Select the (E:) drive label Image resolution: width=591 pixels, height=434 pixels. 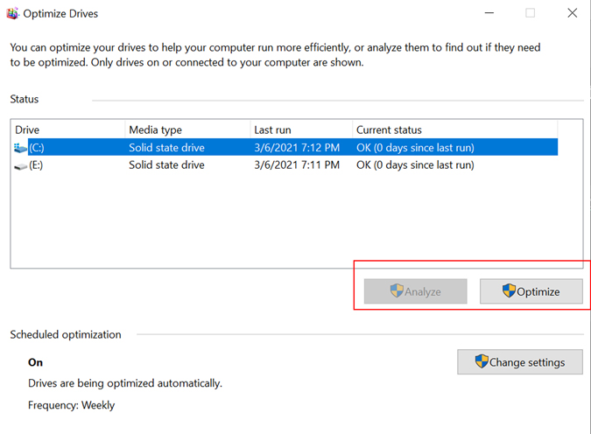point(36,165)
